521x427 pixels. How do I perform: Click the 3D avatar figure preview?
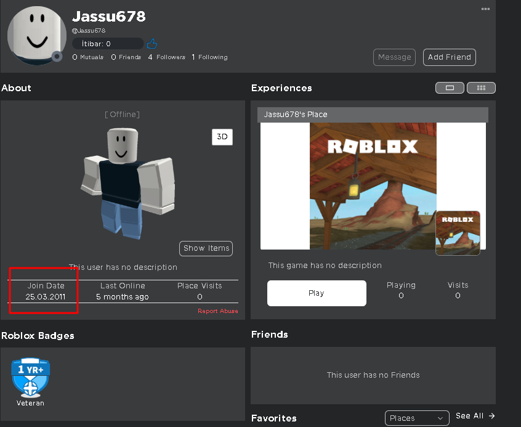point(128,184)
